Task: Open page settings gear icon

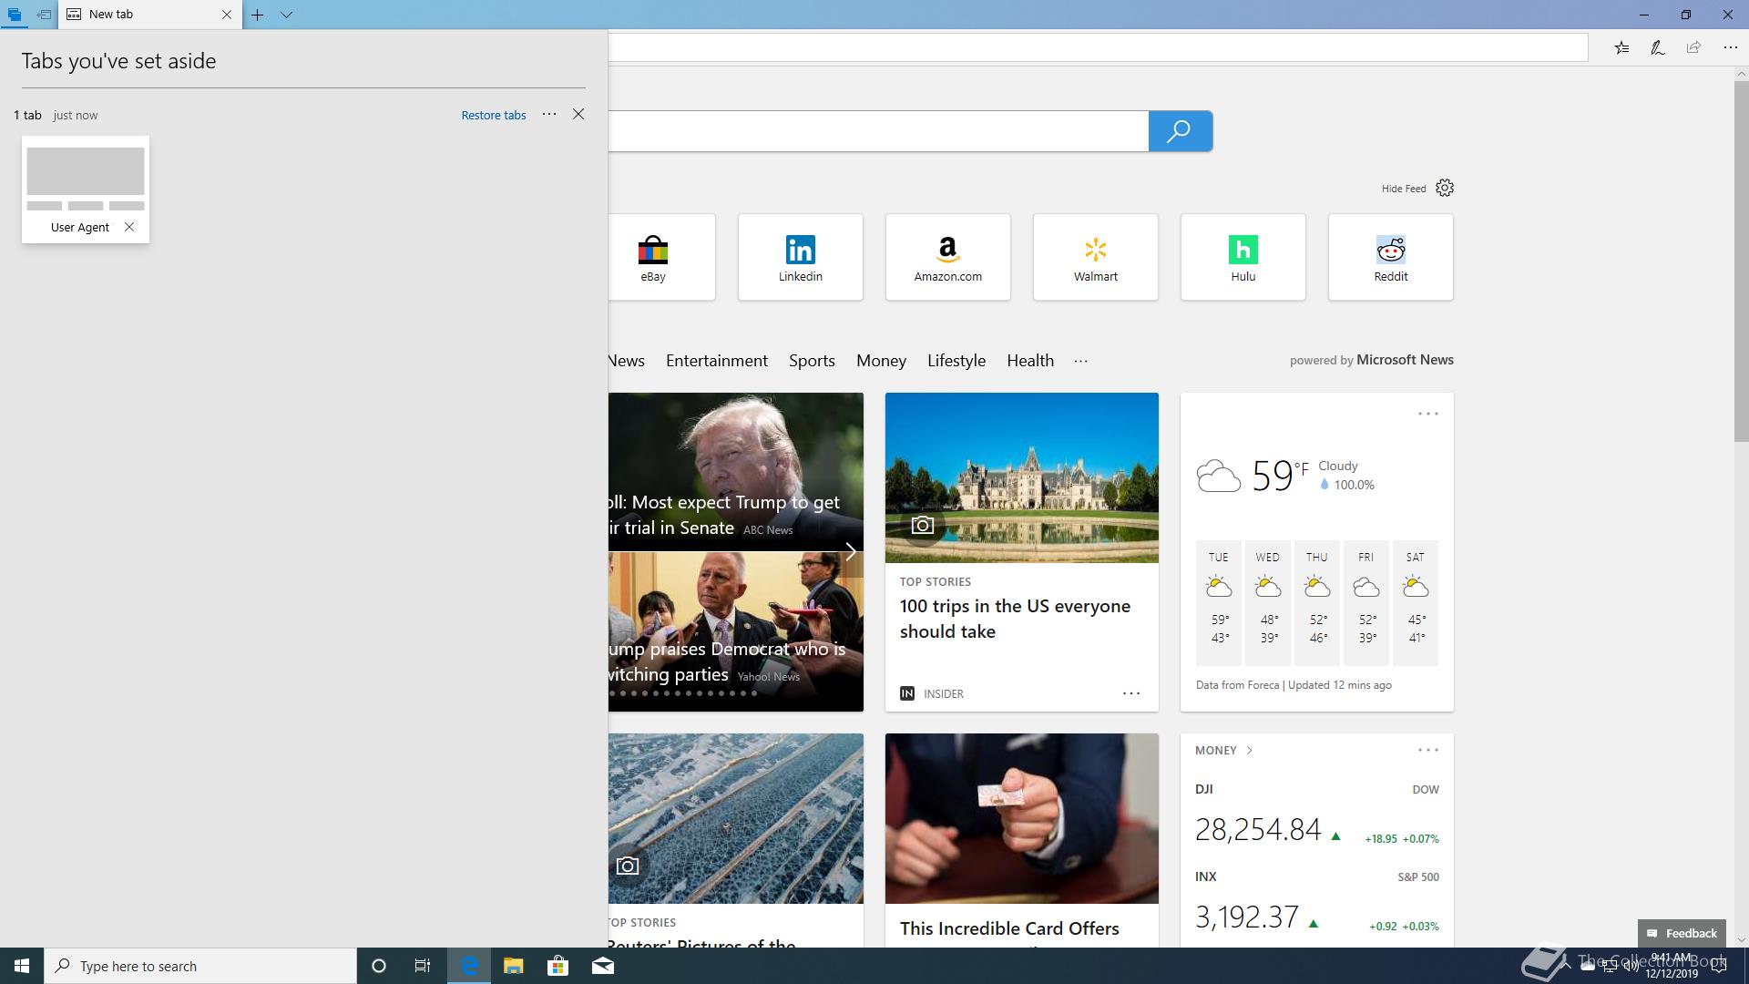Action: [1445, 188]
